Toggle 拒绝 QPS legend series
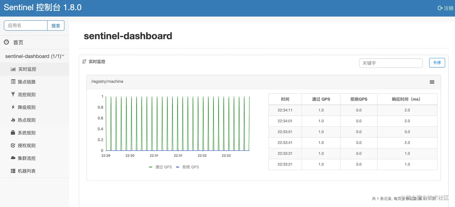The width and height of the screenshot is (455, 207). (187, 167)
